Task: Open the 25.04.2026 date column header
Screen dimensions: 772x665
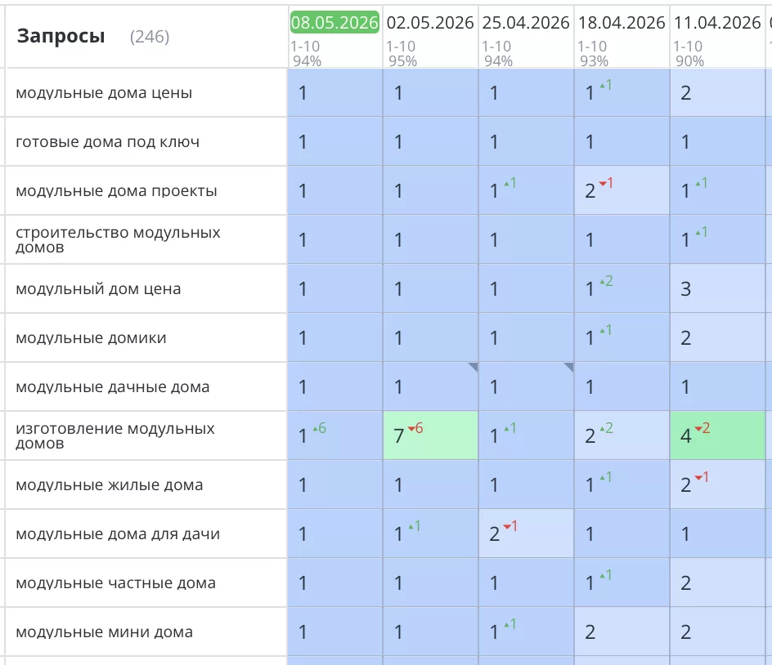Action: point(525,23)
